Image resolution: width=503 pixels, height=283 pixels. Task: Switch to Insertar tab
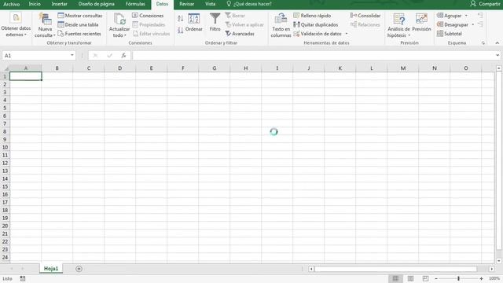pos(60,4)
